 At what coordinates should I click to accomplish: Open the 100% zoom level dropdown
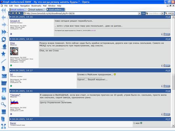click(x=173, y=13)
